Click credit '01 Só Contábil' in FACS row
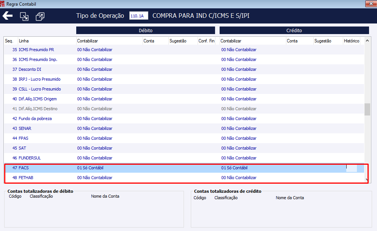Screen dimensions: 377x231 (x=234, y=168)
